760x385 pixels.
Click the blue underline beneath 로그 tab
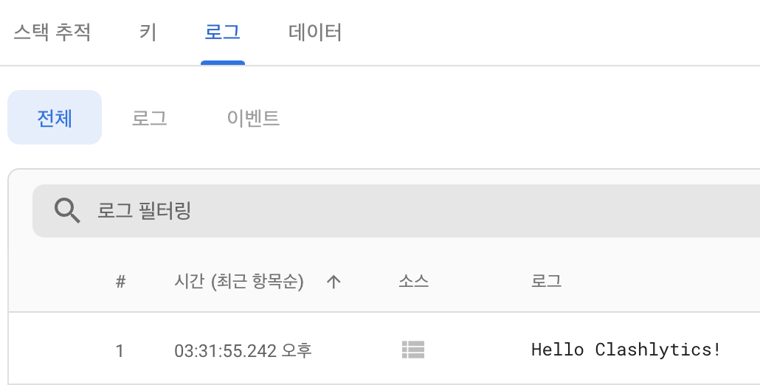tap(223, 63)
